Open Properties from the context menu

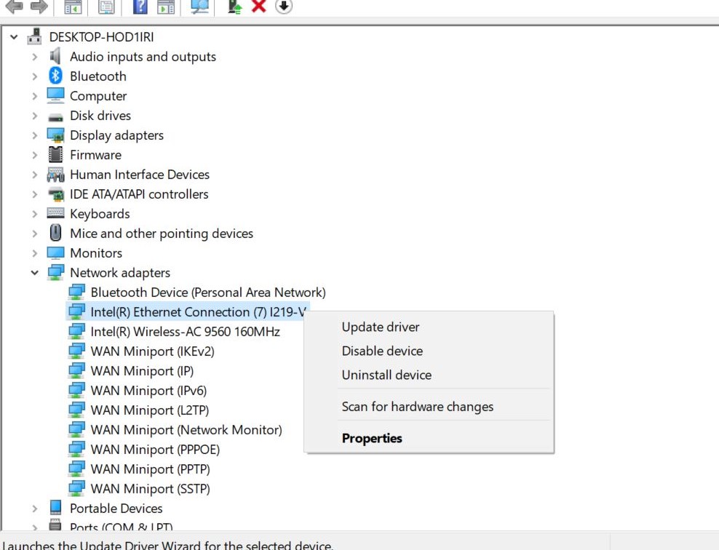coord(372,439)
